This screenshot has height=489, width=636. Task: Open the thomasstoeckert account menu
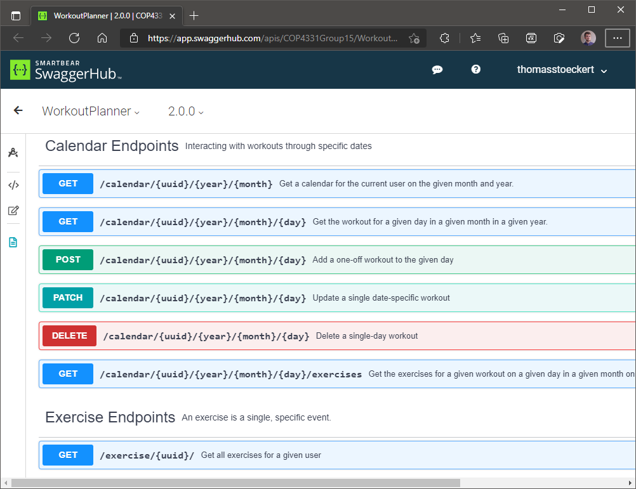(562, 69)
